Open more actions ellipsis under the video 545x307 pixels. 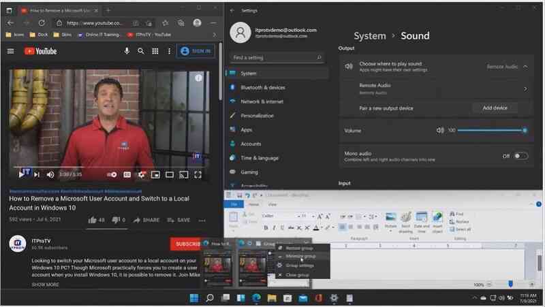point(202,220)
